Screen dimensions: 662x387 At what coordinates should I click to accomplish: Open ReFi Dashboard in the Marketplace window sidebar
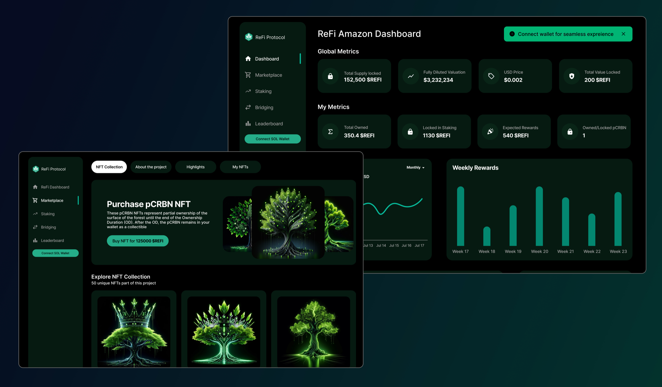(55, 187)
